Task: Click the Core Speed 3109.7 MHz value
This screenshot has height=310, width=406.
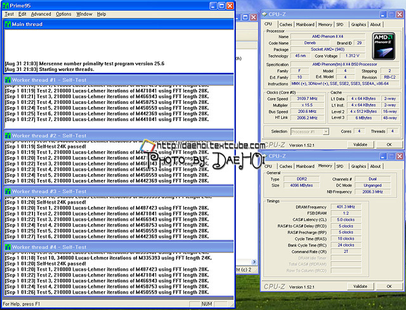Action: click(x=307, y=99)
